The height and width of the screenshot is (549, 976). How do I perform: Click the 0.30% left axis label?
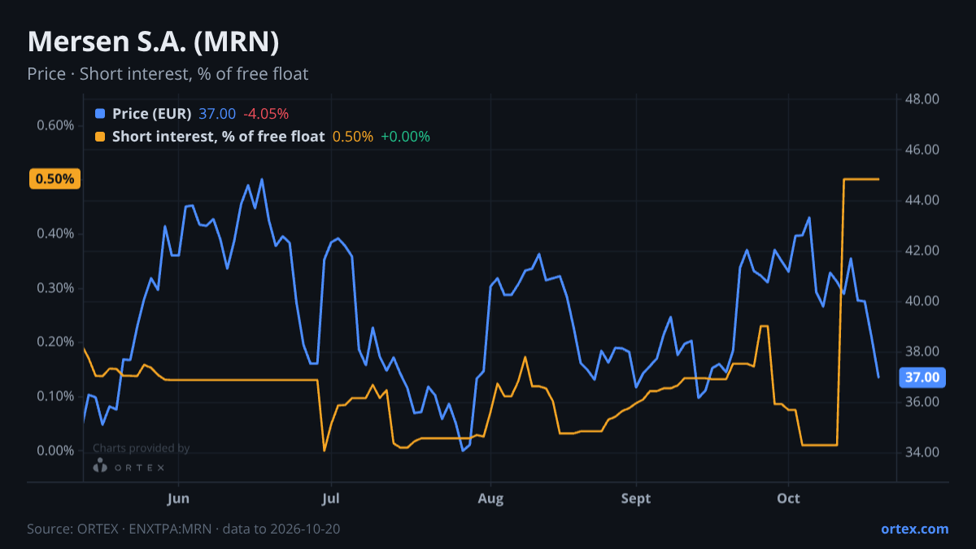(55, 288)
